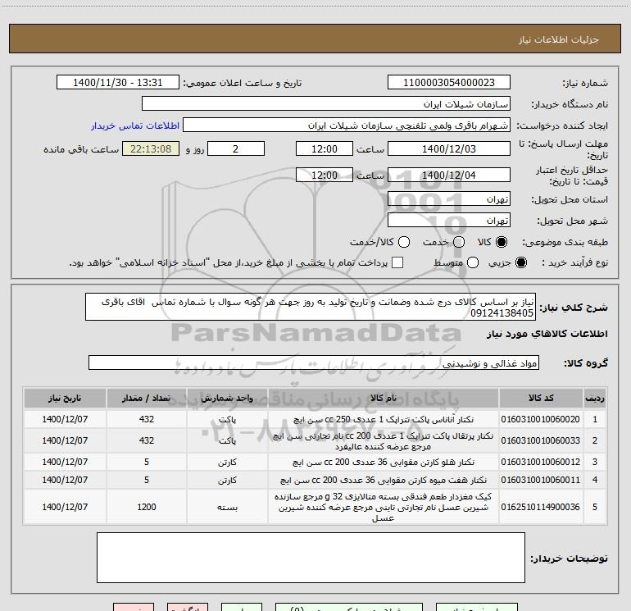
Task: Click item code 0162510114900036
Action: point(541,507)
